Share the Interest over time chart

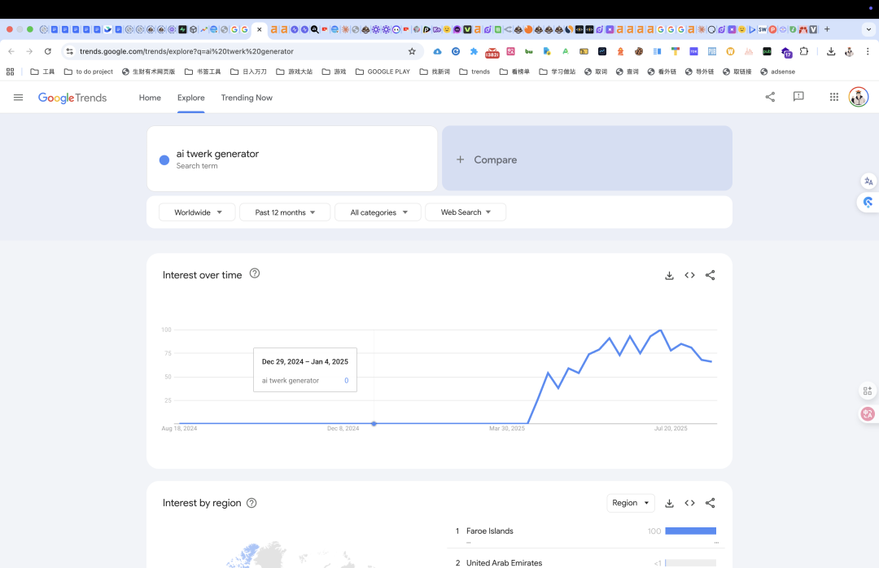(x=711, y=275)
